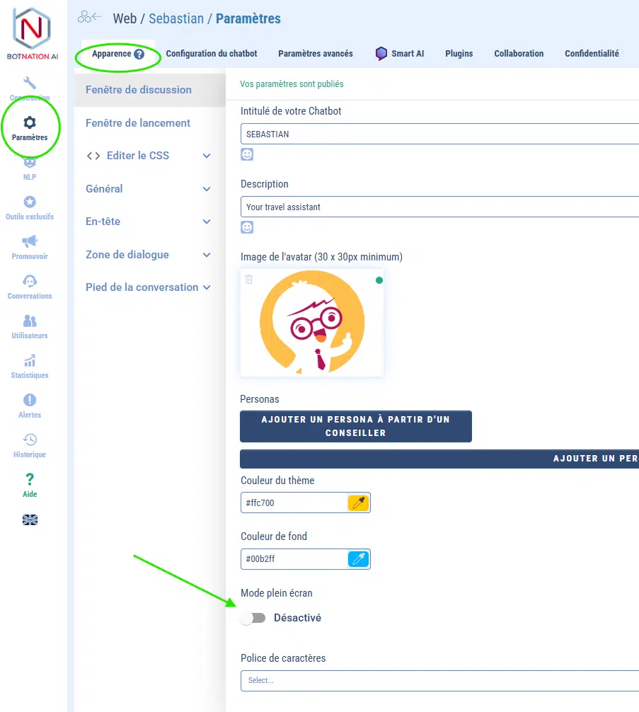Image resolution: width=639 pixels, height=712 pixels.
Task: Open the Police de caractères dropdown
Action: (439, 680)
